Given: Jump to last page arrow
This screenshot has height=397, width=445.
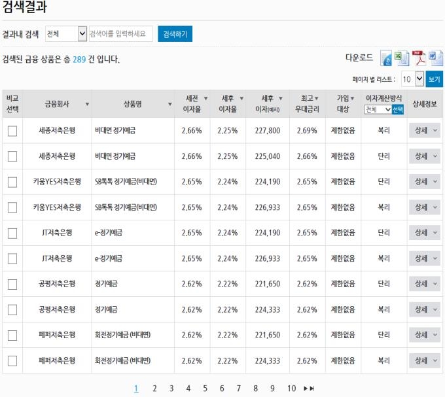Looking at the screenshot, I should (312, 388).
